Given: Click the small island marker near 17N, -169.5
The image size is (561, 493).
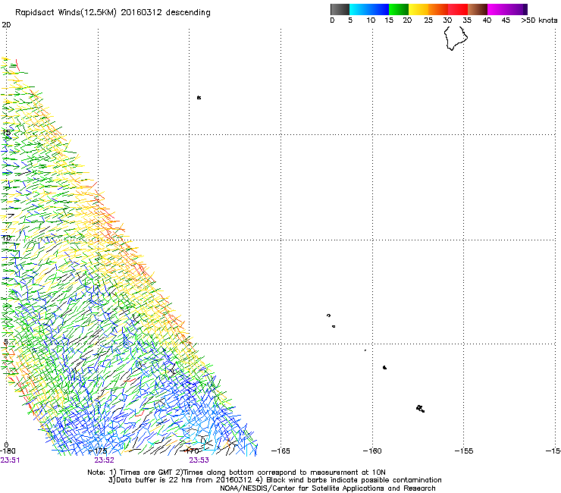Looking at the screenshot, I should pyautogui.click(x=199, y=97).
